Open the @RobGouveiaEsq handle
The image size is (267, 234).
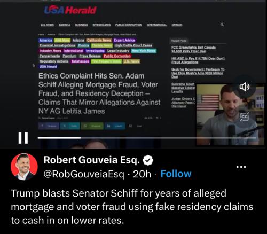[x=84, y=174]
